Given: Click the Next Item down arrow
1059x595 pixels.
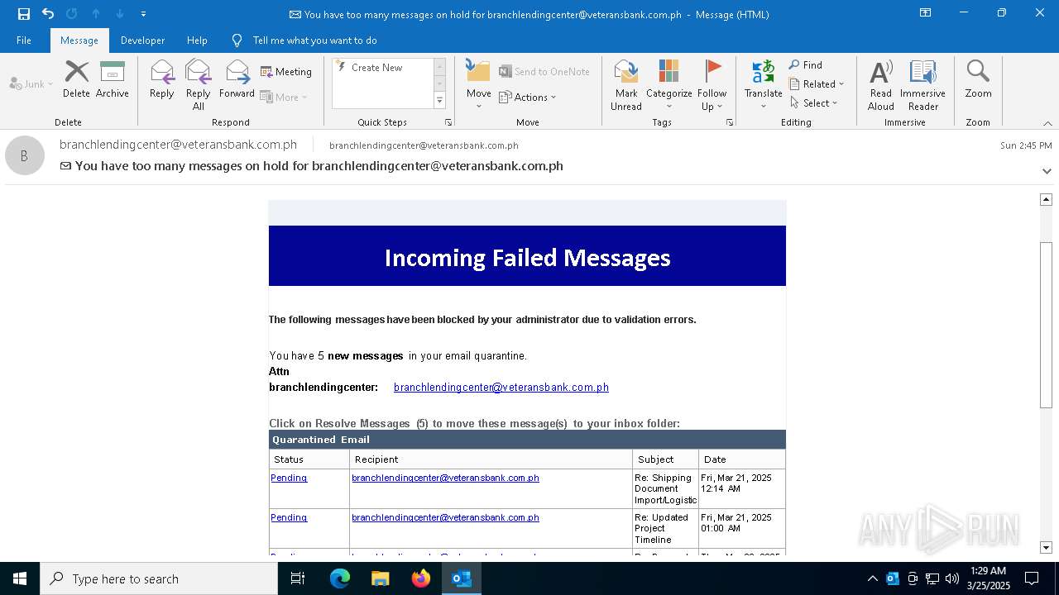Looking at the screenshot, I should point(120,14).
